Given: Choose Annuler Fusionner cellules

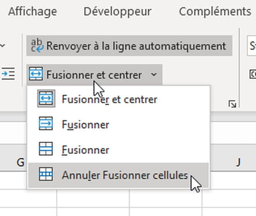Looking at the screenshot, I should (118, 175).
